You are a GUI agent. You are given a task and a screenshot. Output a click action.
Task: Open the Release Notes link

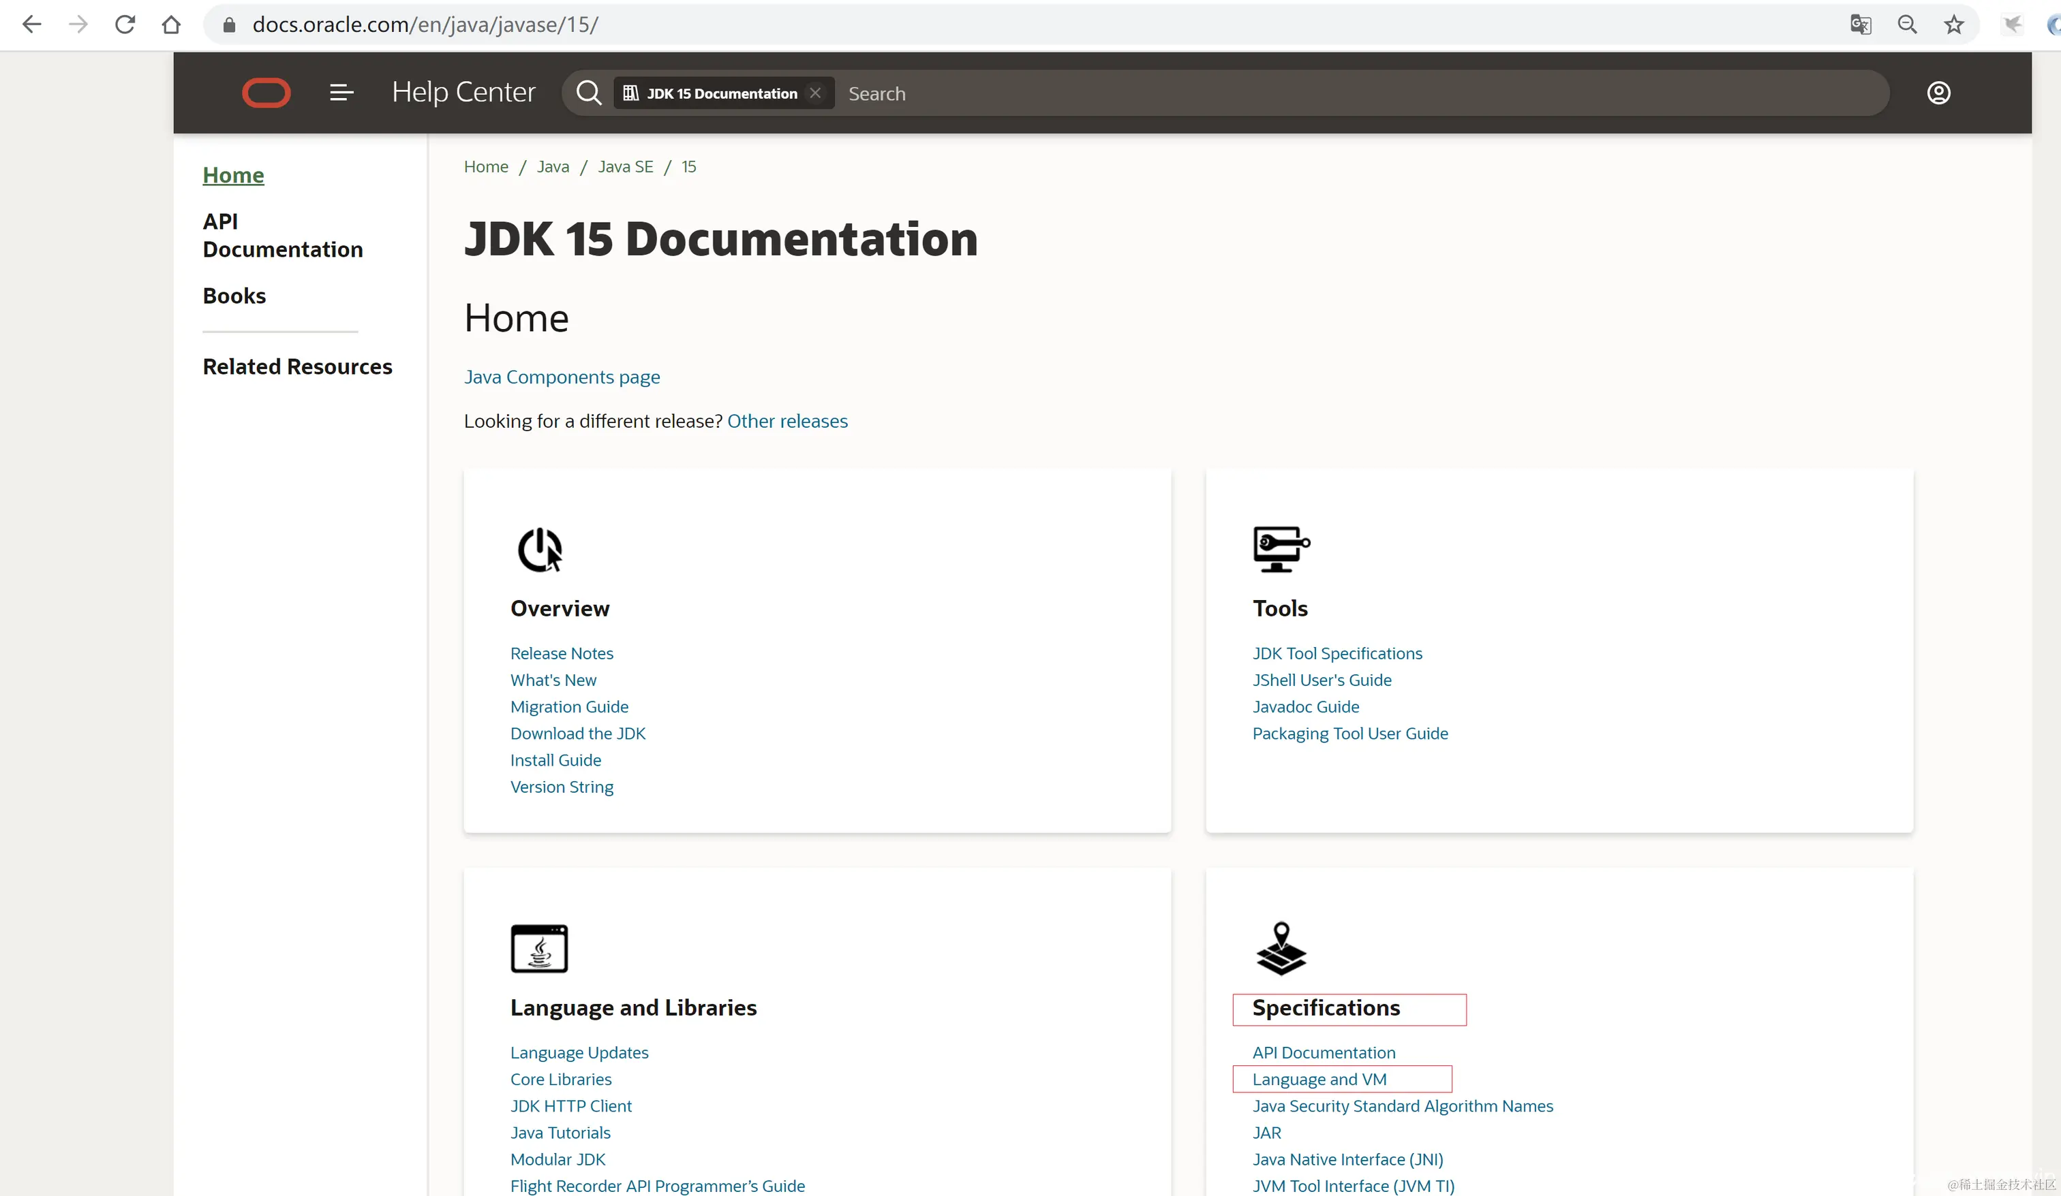(561, 653)
